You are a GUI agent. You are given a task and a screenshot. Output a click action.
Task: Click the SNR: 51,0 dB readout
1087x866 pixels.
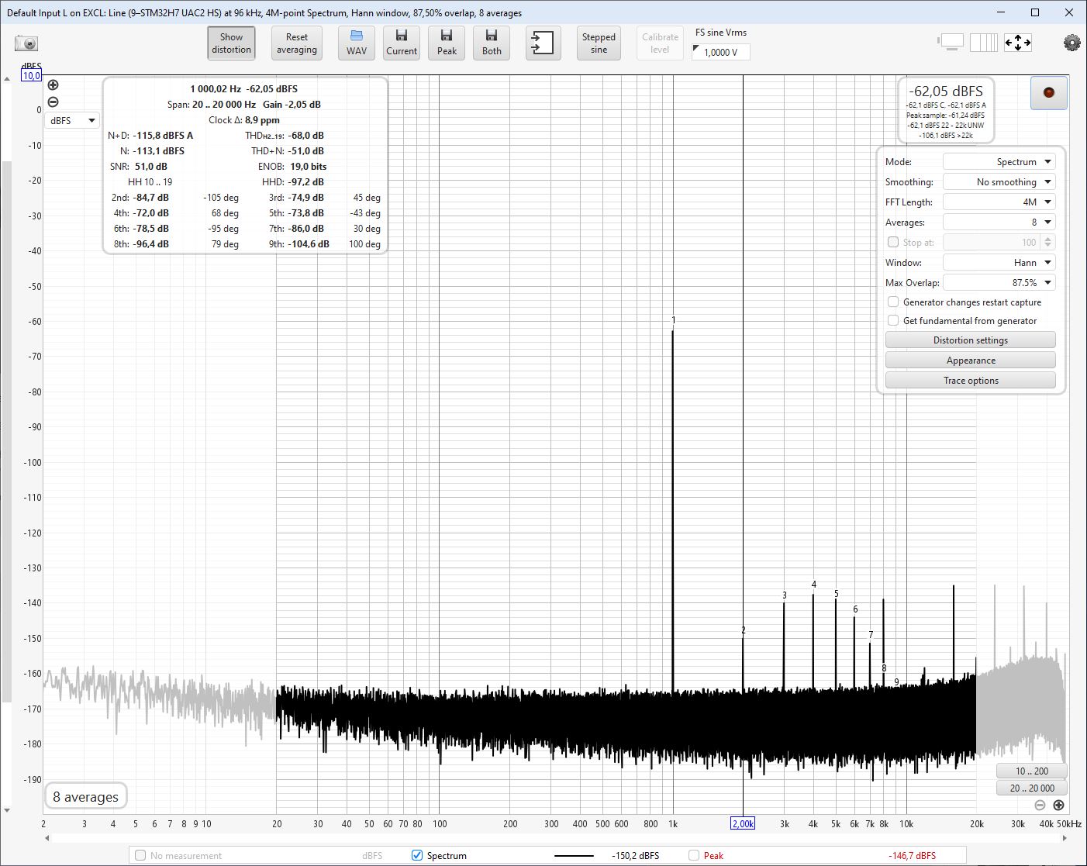tap(139, 167)
